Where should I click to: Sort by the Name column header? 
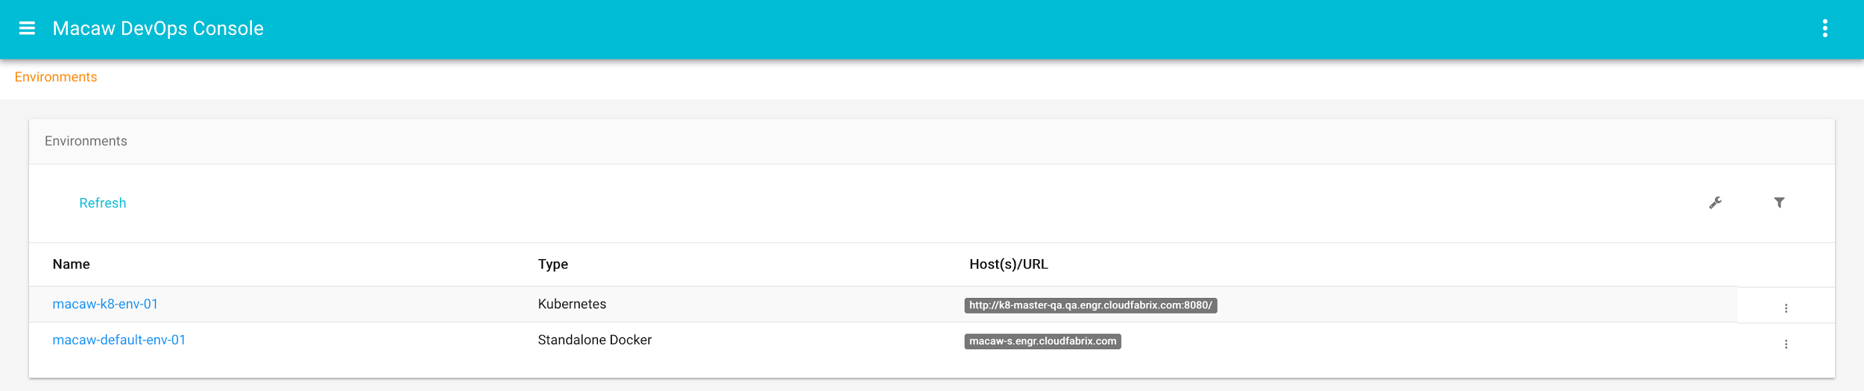(x=71, y=264)
